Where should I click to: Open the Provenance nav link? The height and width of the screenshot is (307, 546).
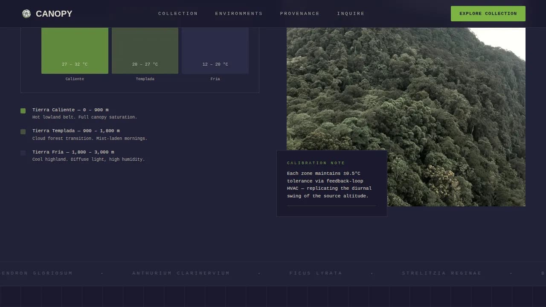300,14
